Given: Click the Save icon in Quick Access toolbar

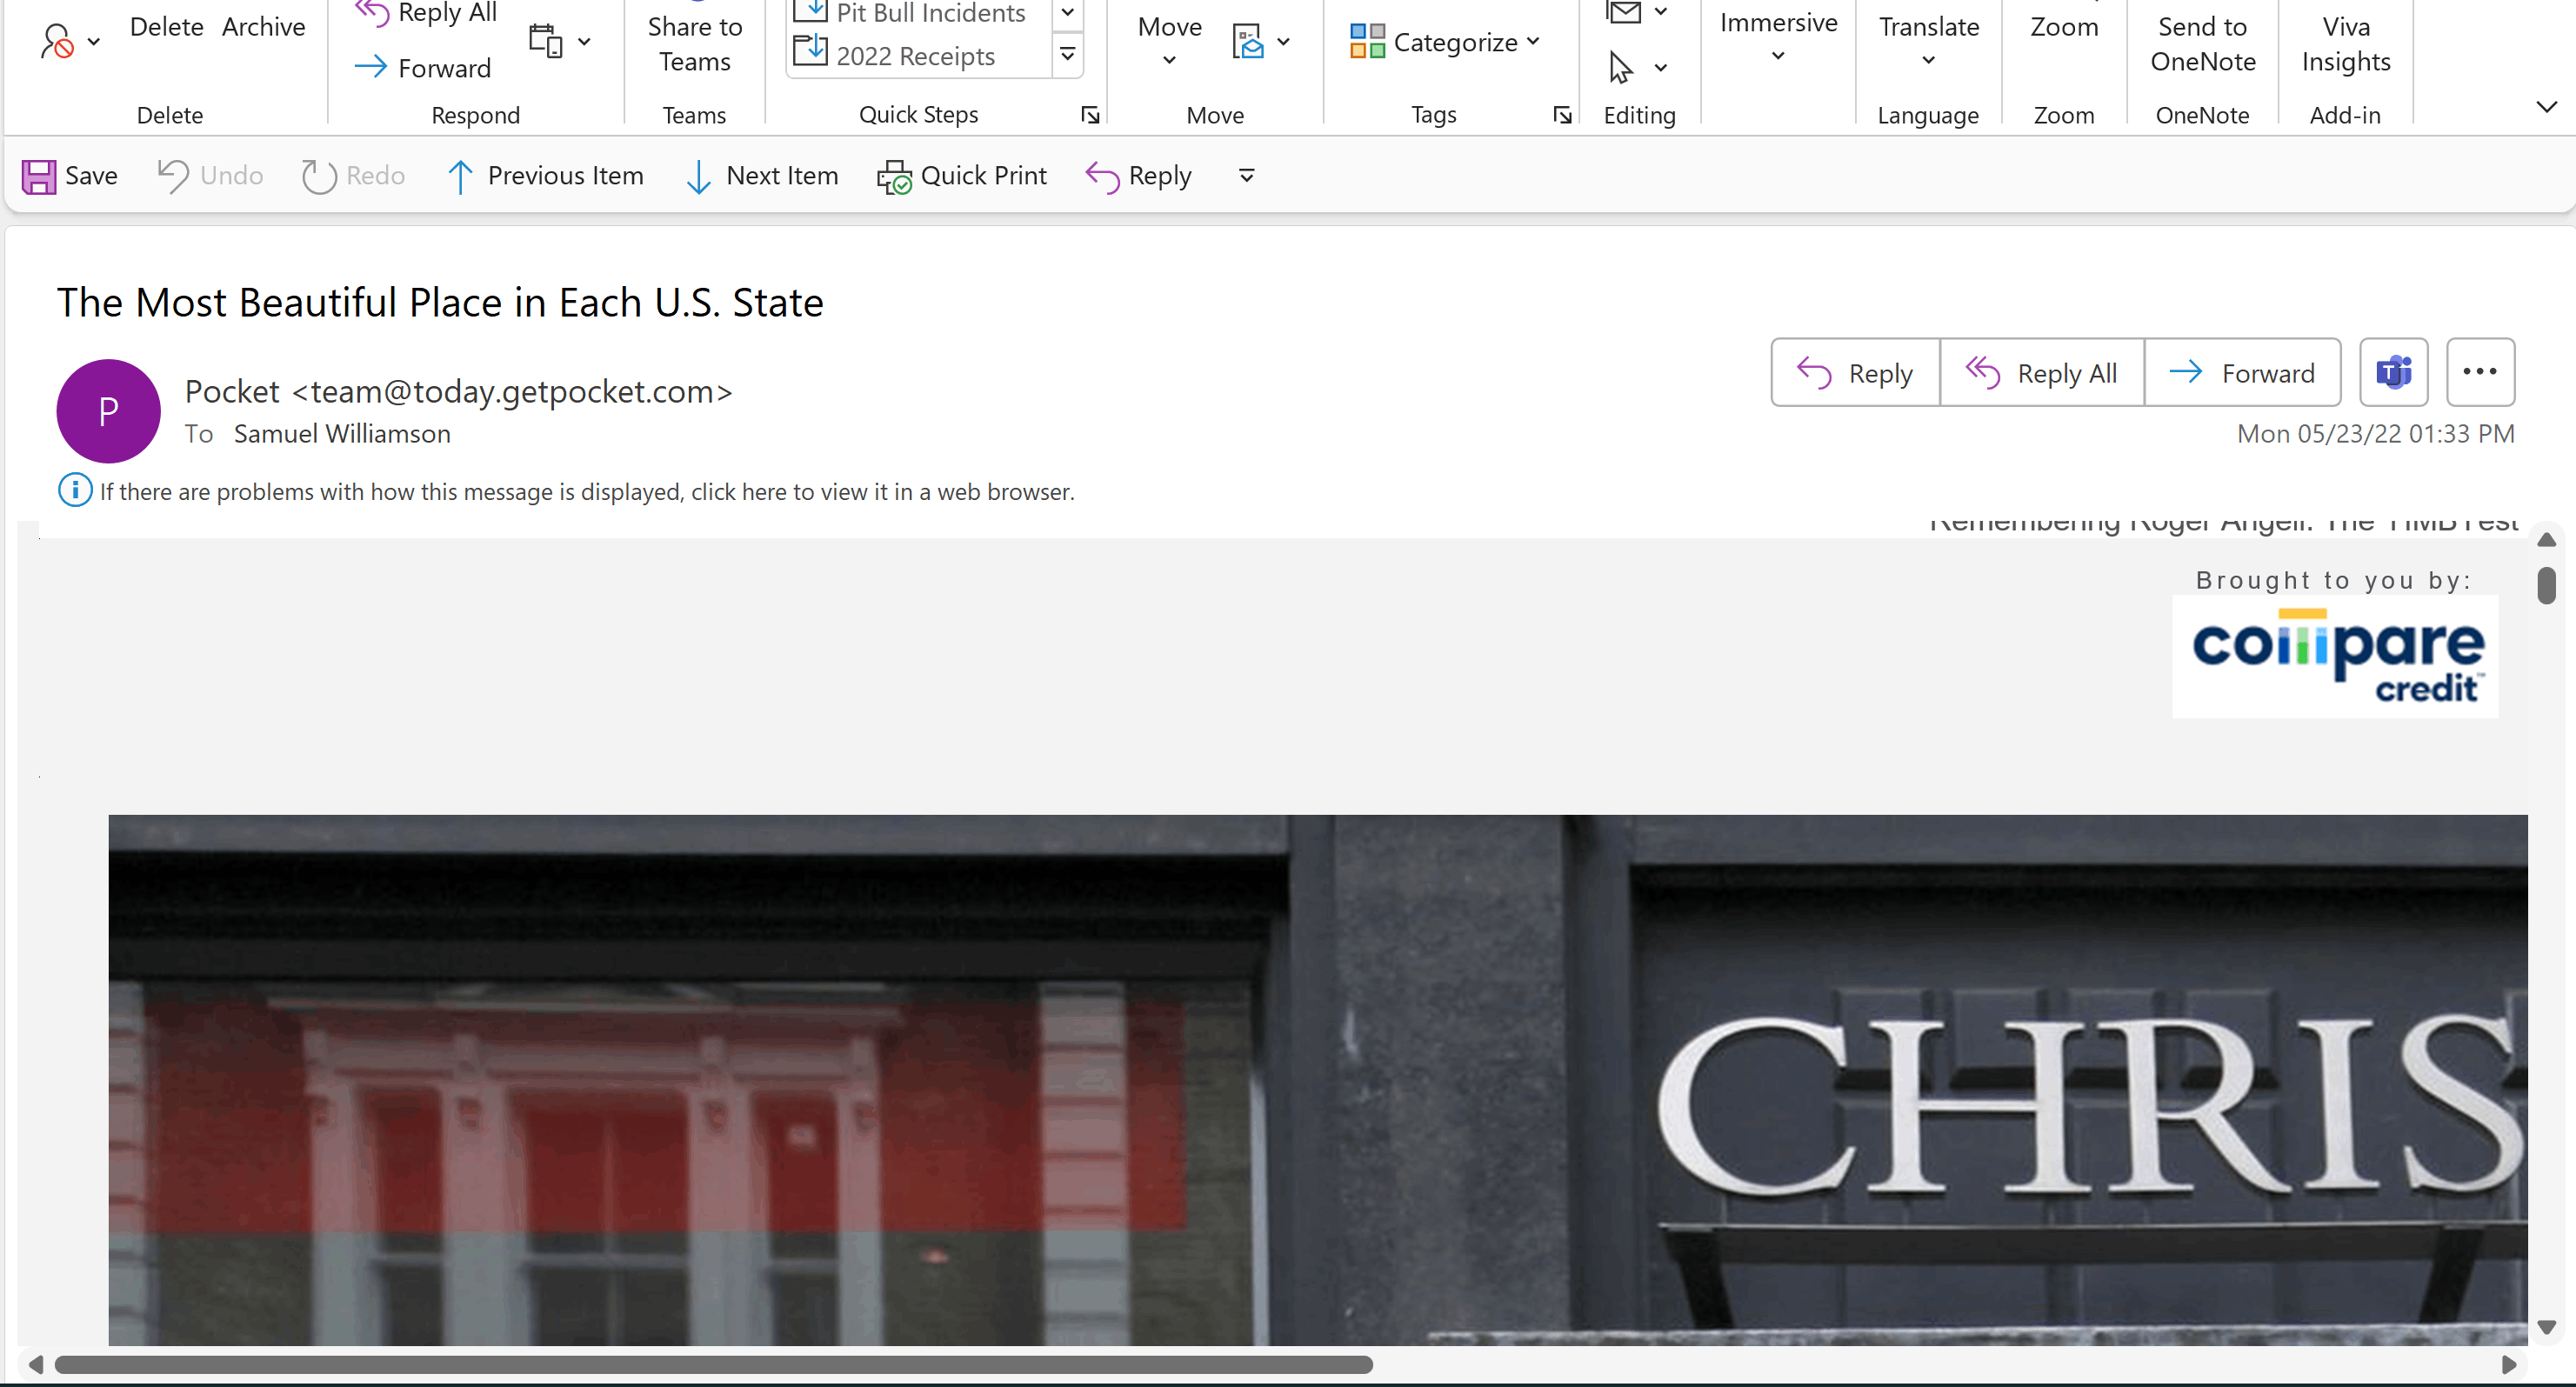Looking at the screenshot, I should click(39, 176).
